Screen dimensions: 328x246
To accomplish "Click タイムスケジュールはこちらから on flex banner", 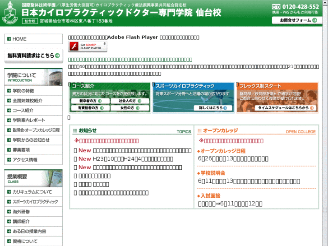I will tap(286, 108).
